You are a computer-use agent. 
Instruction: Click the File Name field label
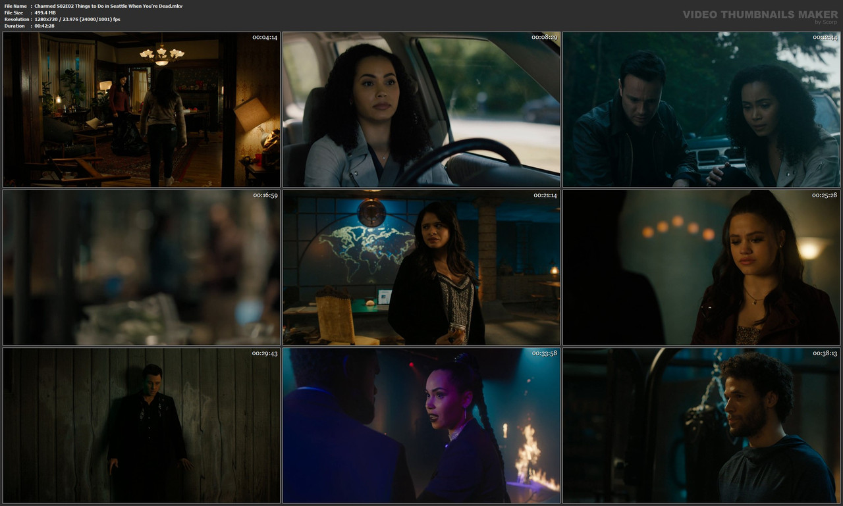[x=16, y=6]
